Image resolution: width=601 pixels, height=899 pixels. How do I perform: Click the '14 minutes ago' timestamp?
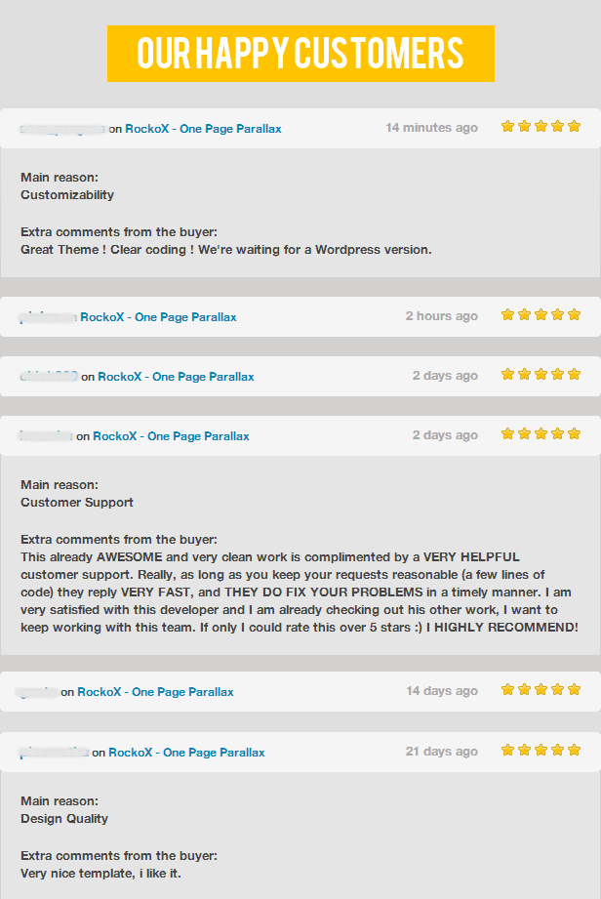pos(431,128)
